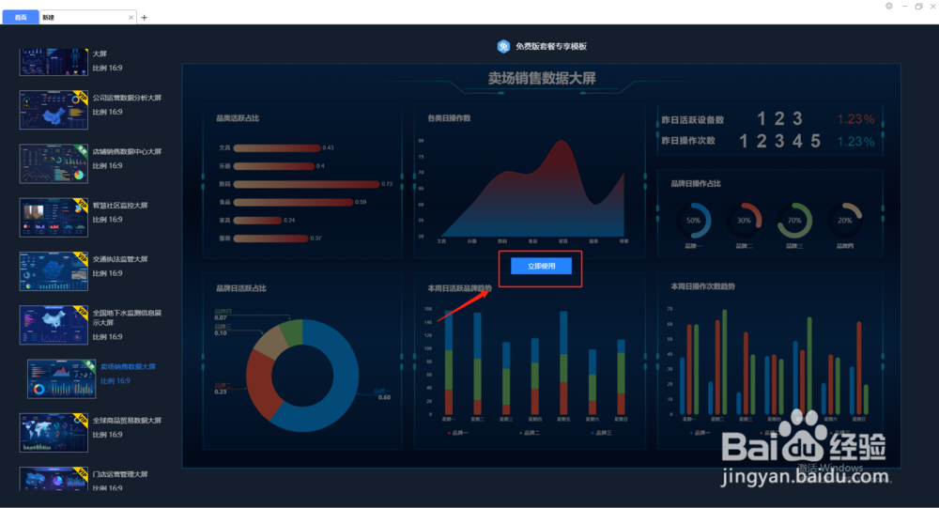Open the 全球商品贸易数据大屏 thumbnail
This screenshot has height=508, width=939.
pyautogui.click(x=54, y=433)
